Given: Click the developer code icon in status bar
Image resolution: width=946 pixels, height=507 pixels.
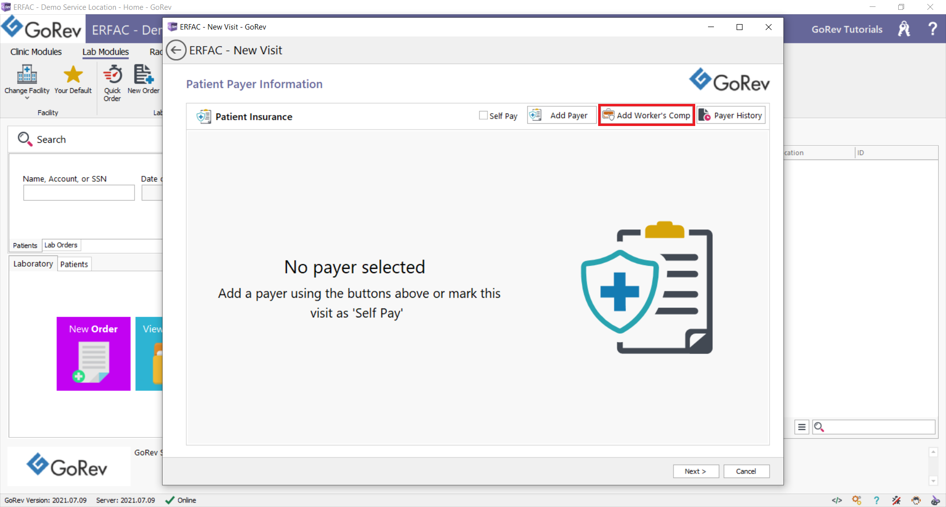Looking at the screenshot, I should [837, 500].
